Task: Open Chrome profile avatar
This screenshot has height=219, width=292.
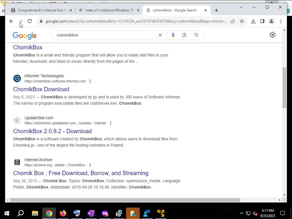Action: tap(271, 21)
